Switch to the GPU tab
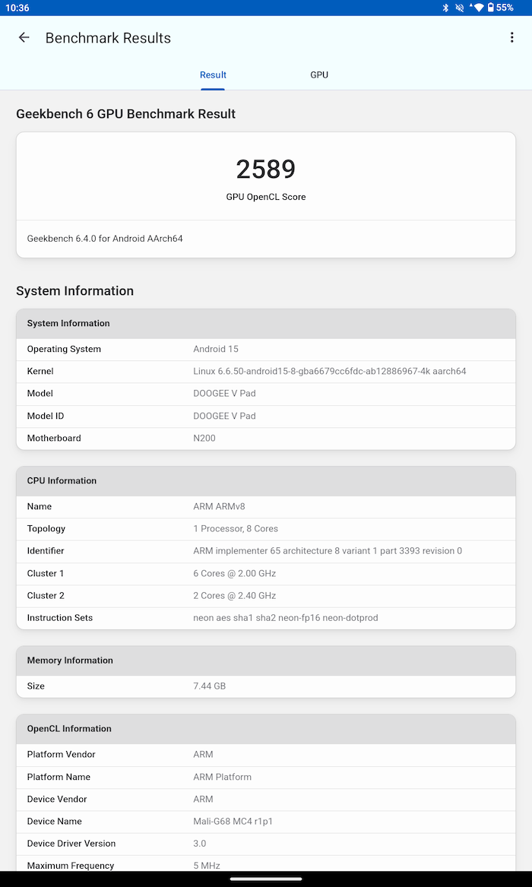Screen dimensions: 532x887 (x=319, y=75)
